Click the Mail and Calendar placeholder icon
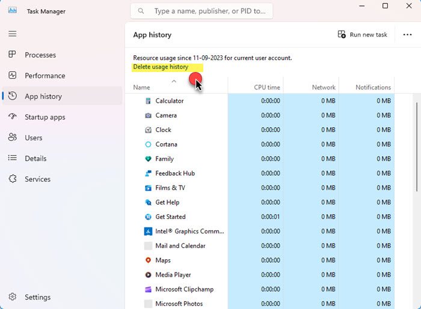Image resolution: width=421 pixels, height=309 pixels. [148, 245]
